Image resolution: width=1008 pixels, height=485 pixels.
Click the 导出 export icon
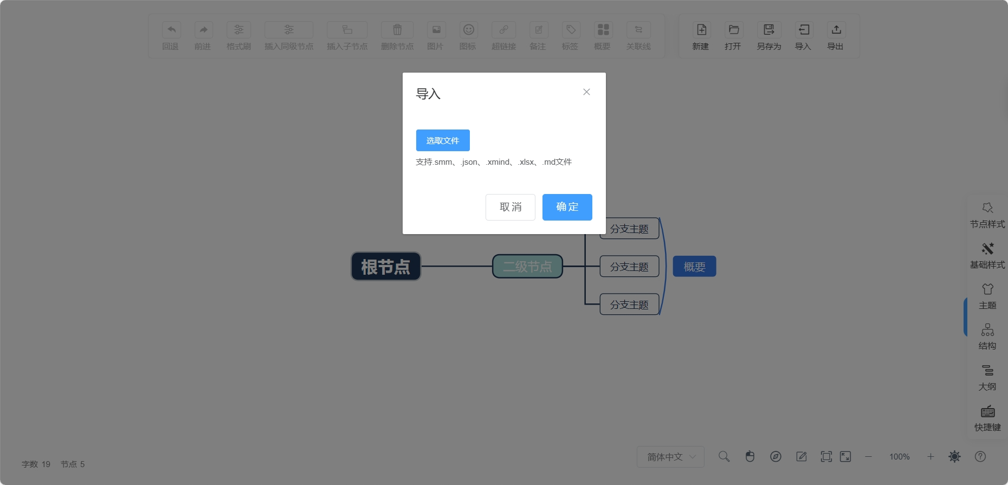[836, 30]
